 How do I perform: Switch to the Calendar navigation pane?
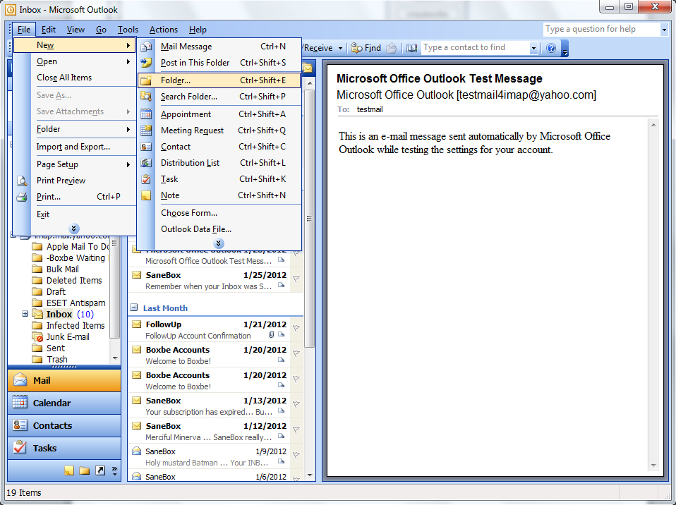tap(64, 403)
